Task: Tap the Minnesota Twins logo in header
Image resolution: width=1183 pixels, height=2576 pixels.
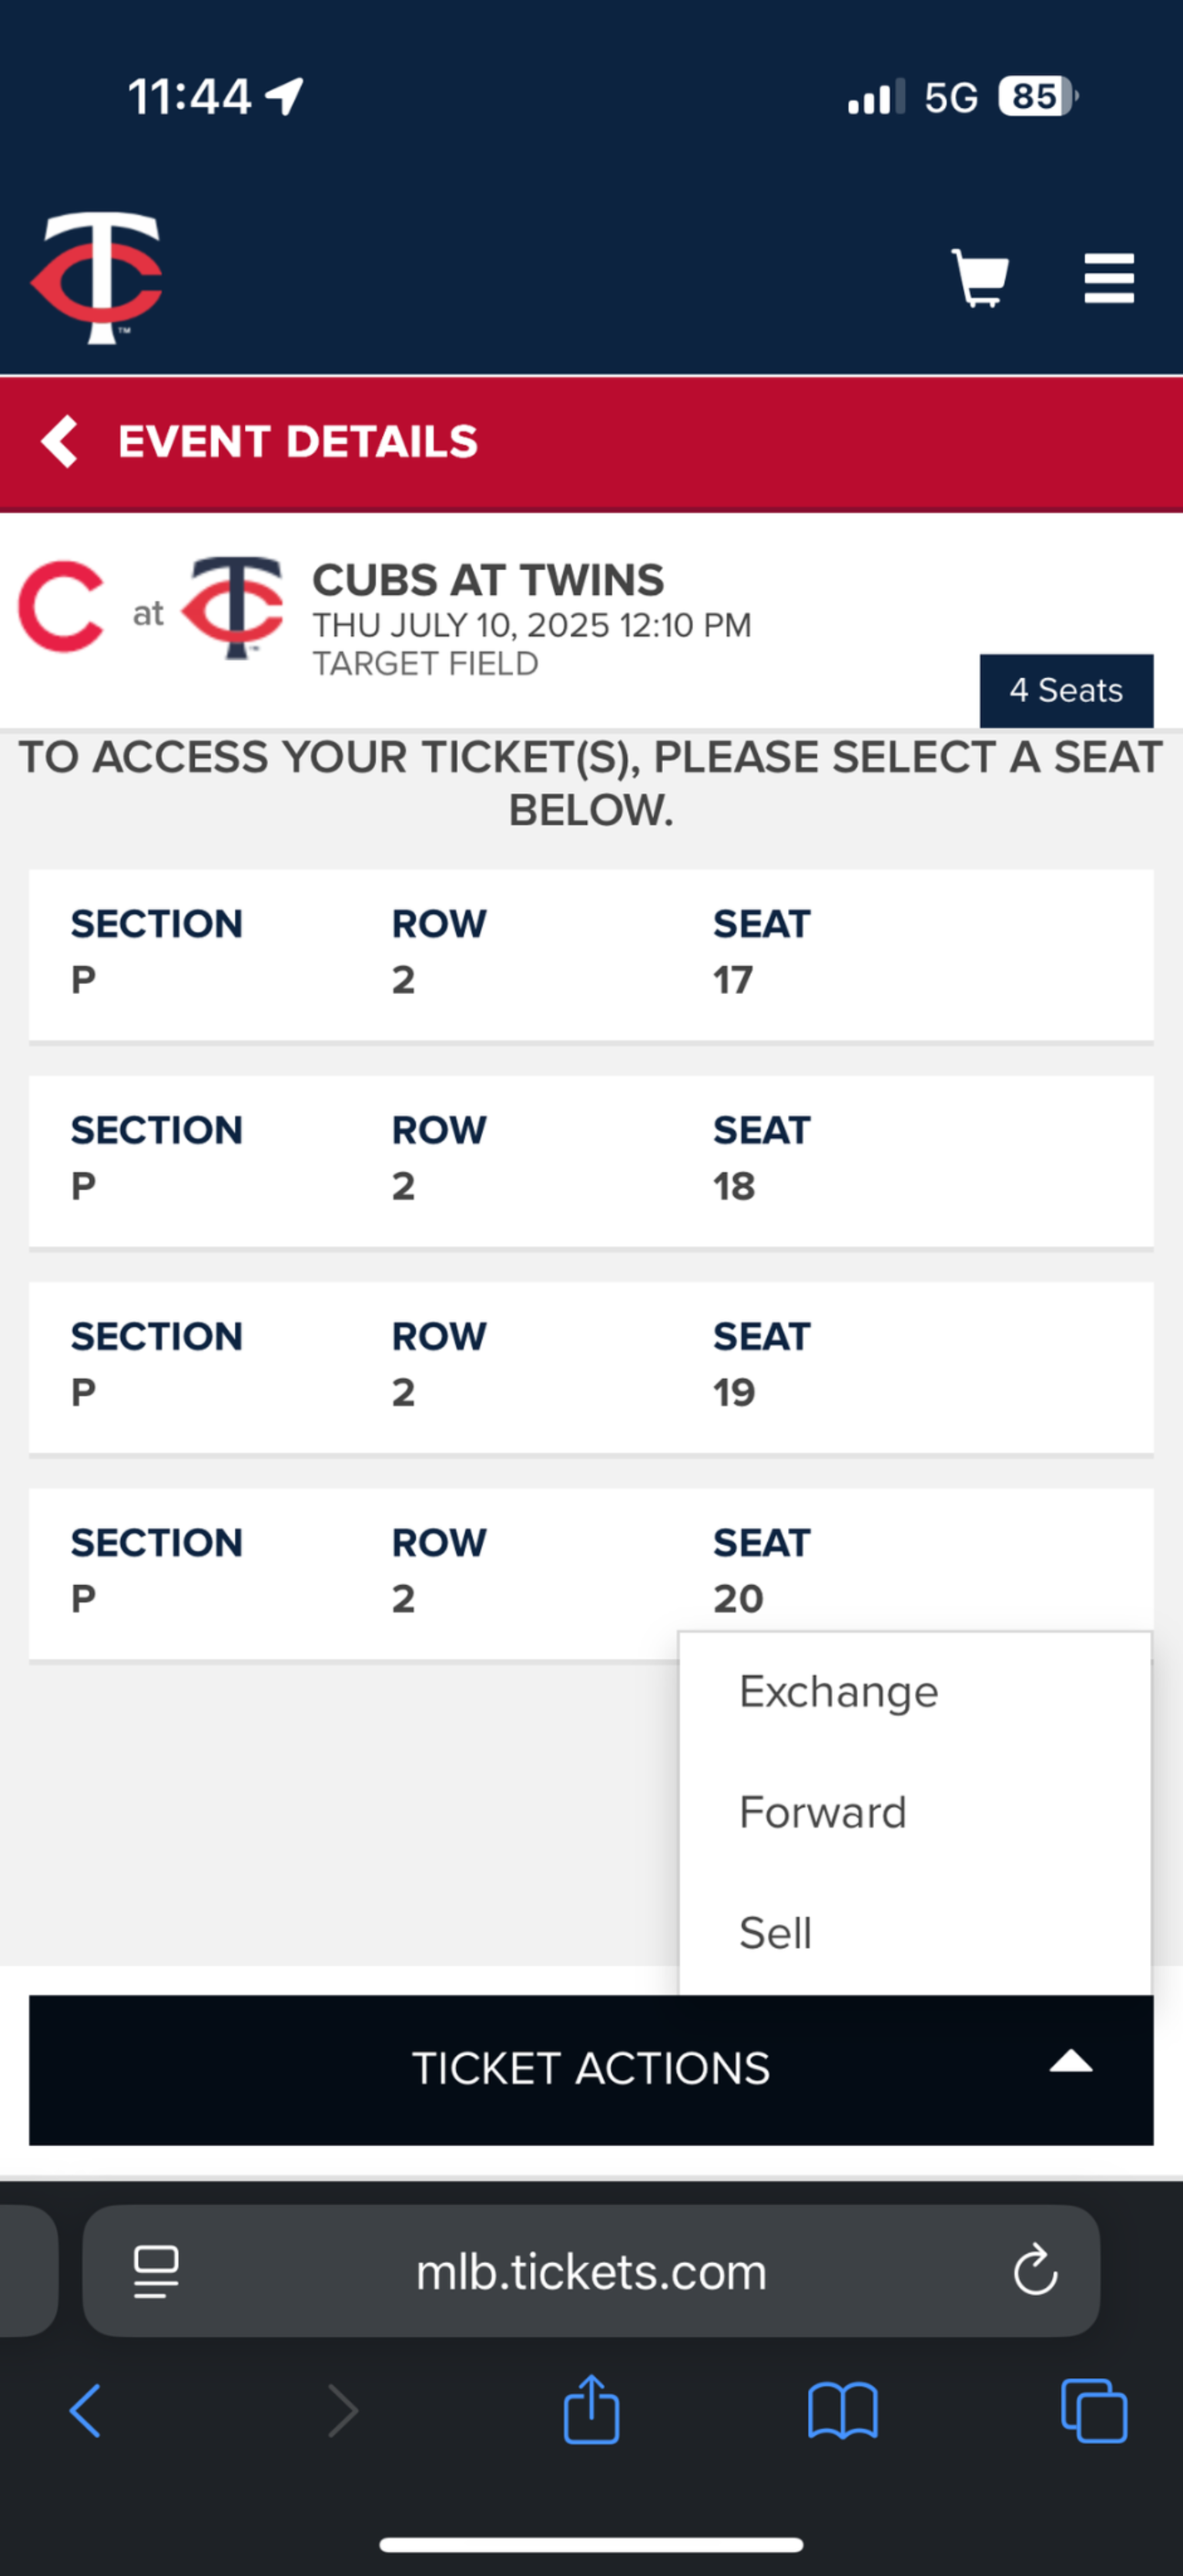Action: tap(97, 277)
